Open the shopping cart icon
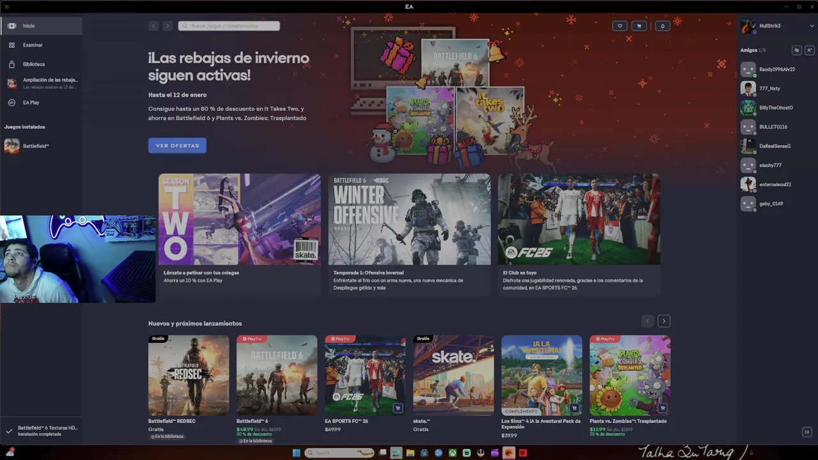This screenshot has height=460, width=818. click(639, 26)
